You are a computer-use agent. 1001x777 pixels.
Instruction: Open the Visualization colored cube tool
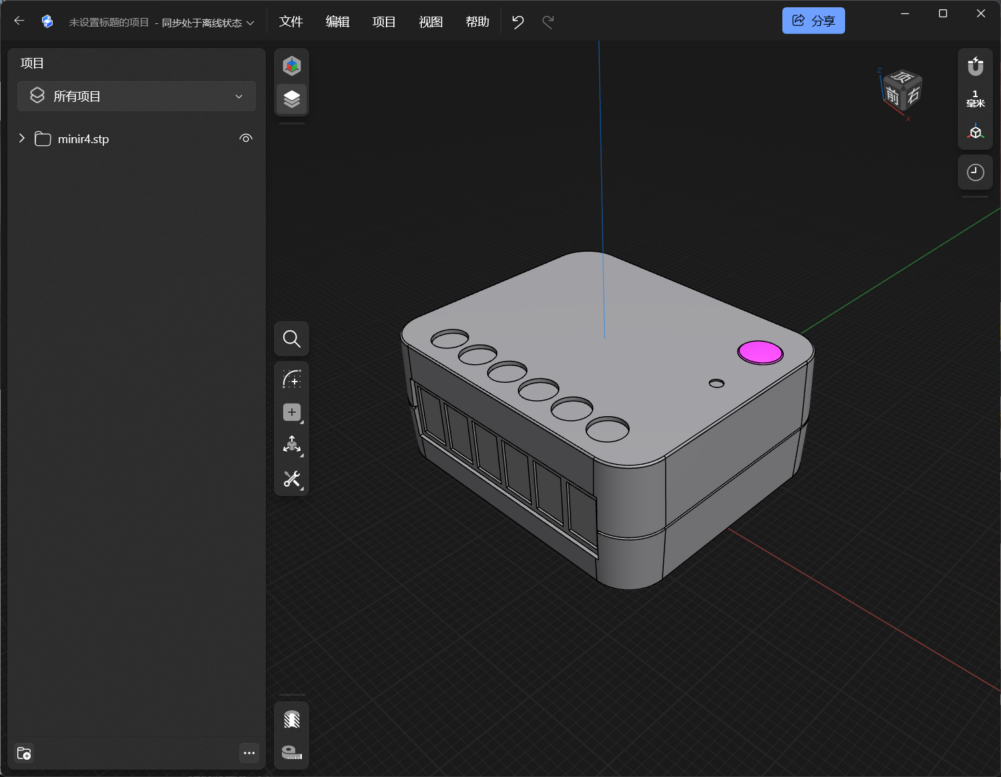291,66
